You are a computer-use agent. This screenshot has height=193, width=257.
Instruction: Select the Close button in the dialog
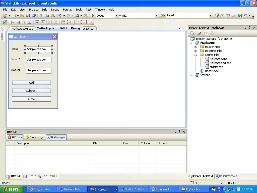pyautogui.click(x=31, y=99)
